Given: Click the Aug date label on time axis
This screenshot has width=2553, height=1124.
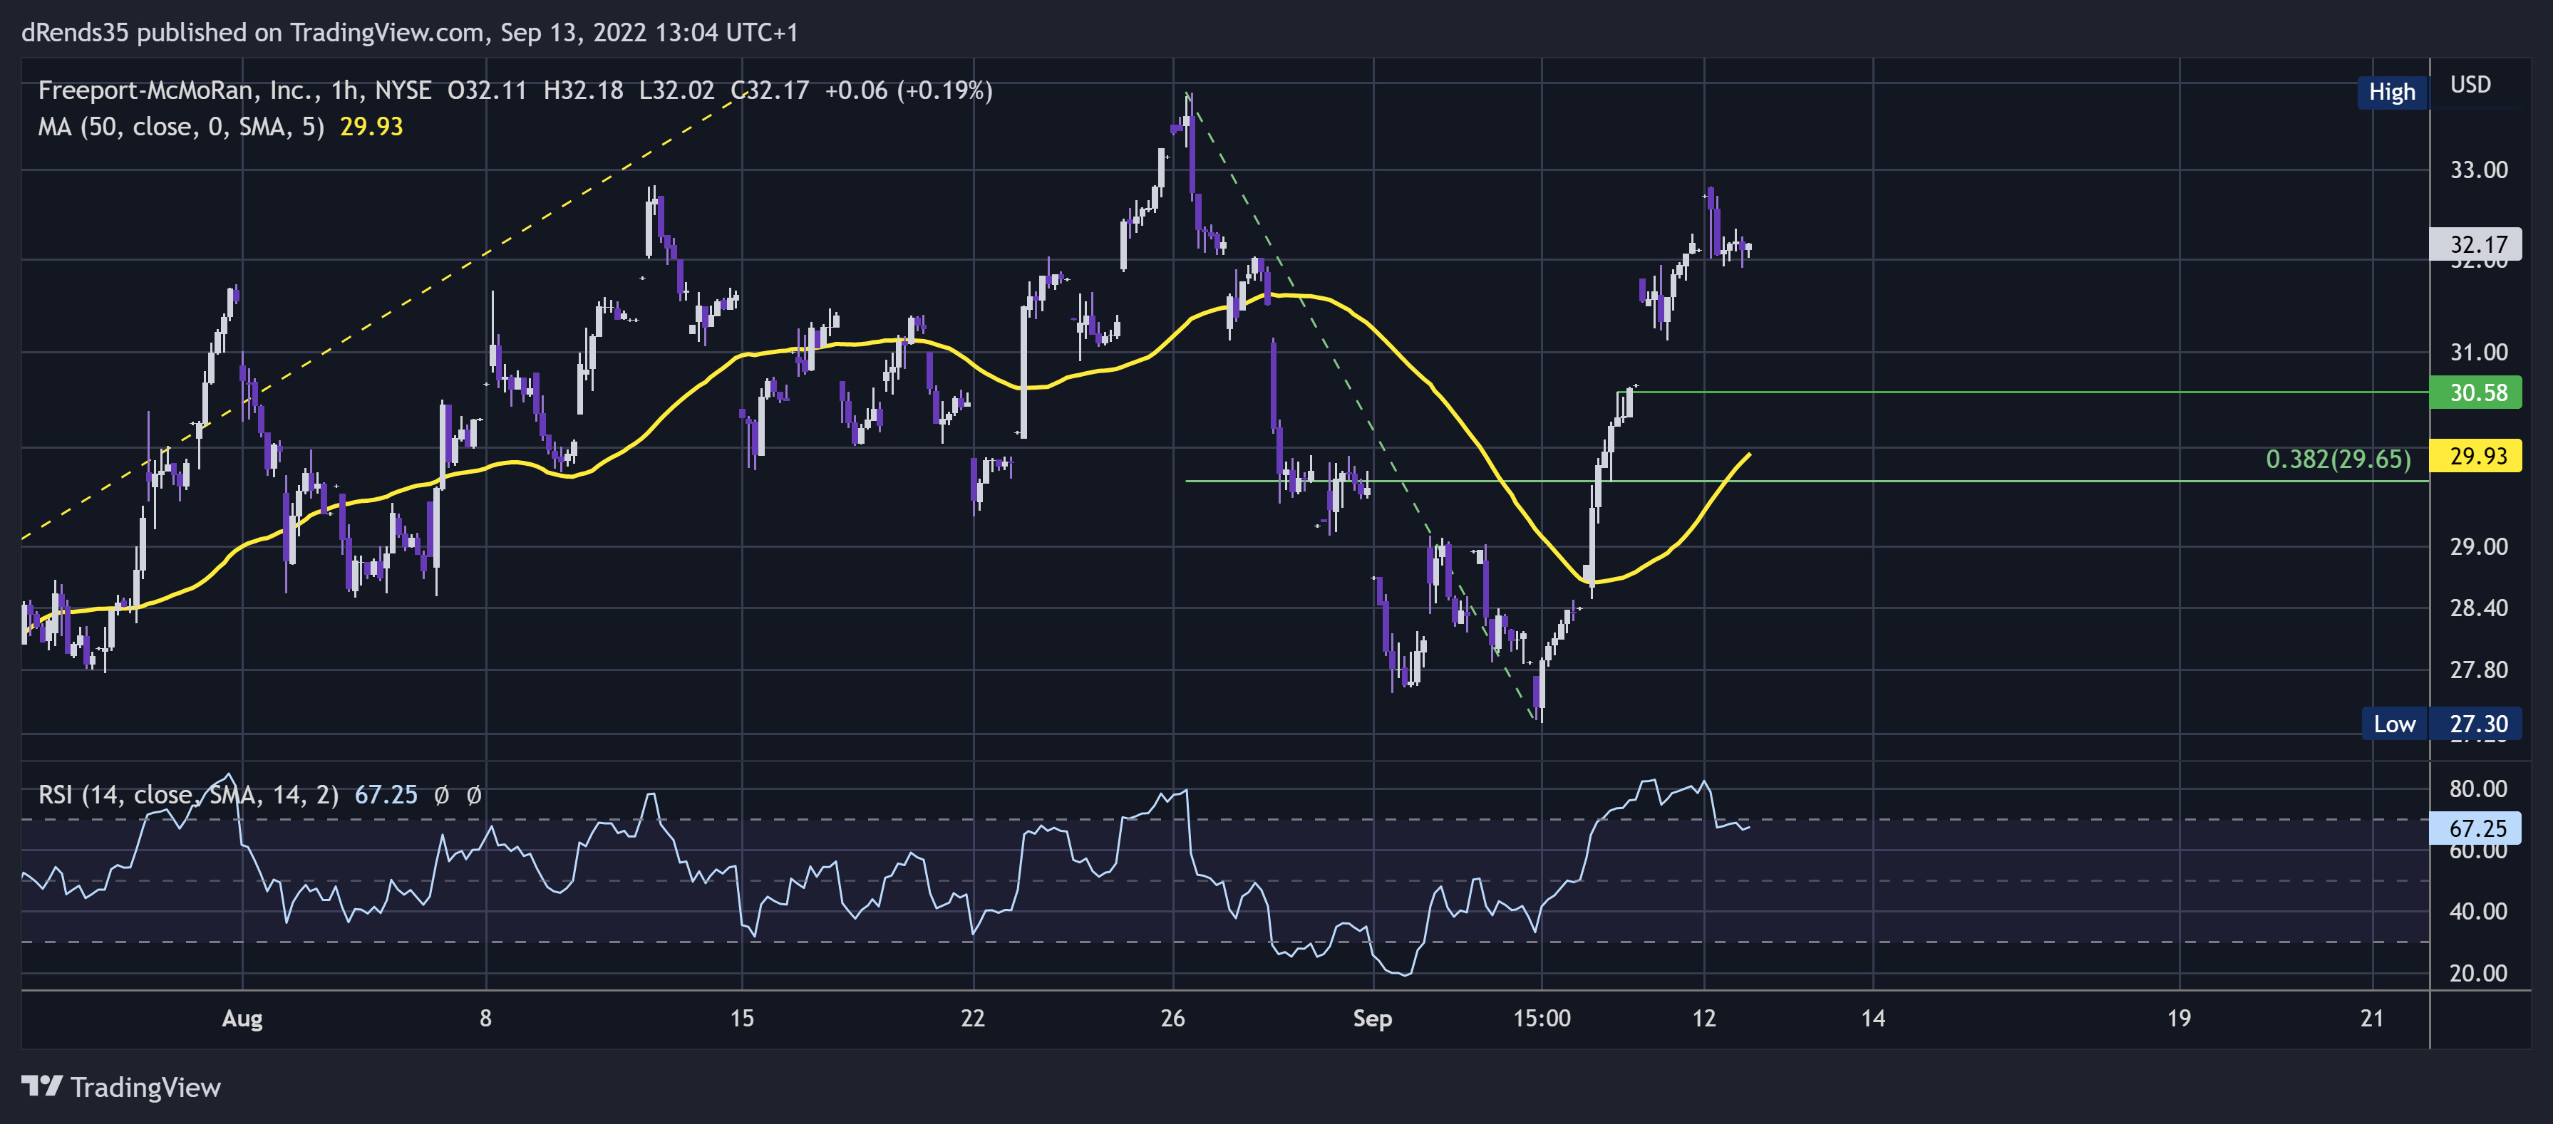Looking at the screenshot, I should click(243, 1019).
